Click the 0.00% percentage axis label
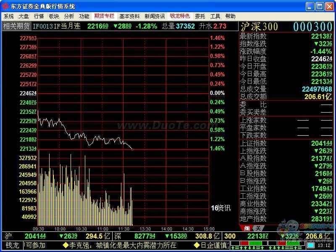Screen dimensions: 336x252 tap(217, 93)
